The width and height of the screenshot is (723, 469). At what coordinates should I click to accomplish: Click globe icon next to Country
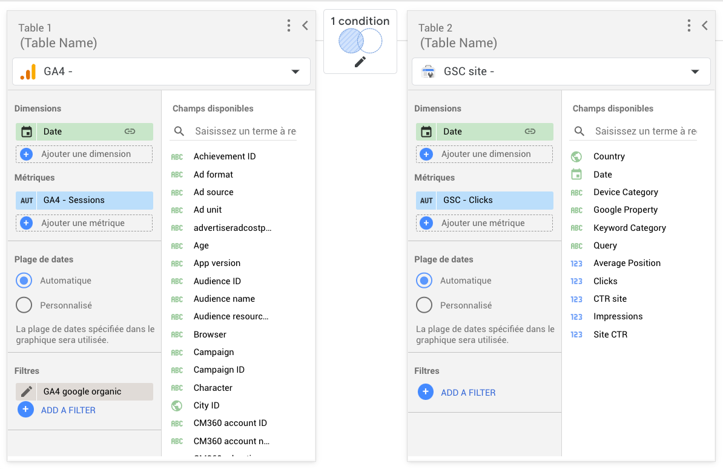pos(576,156)
